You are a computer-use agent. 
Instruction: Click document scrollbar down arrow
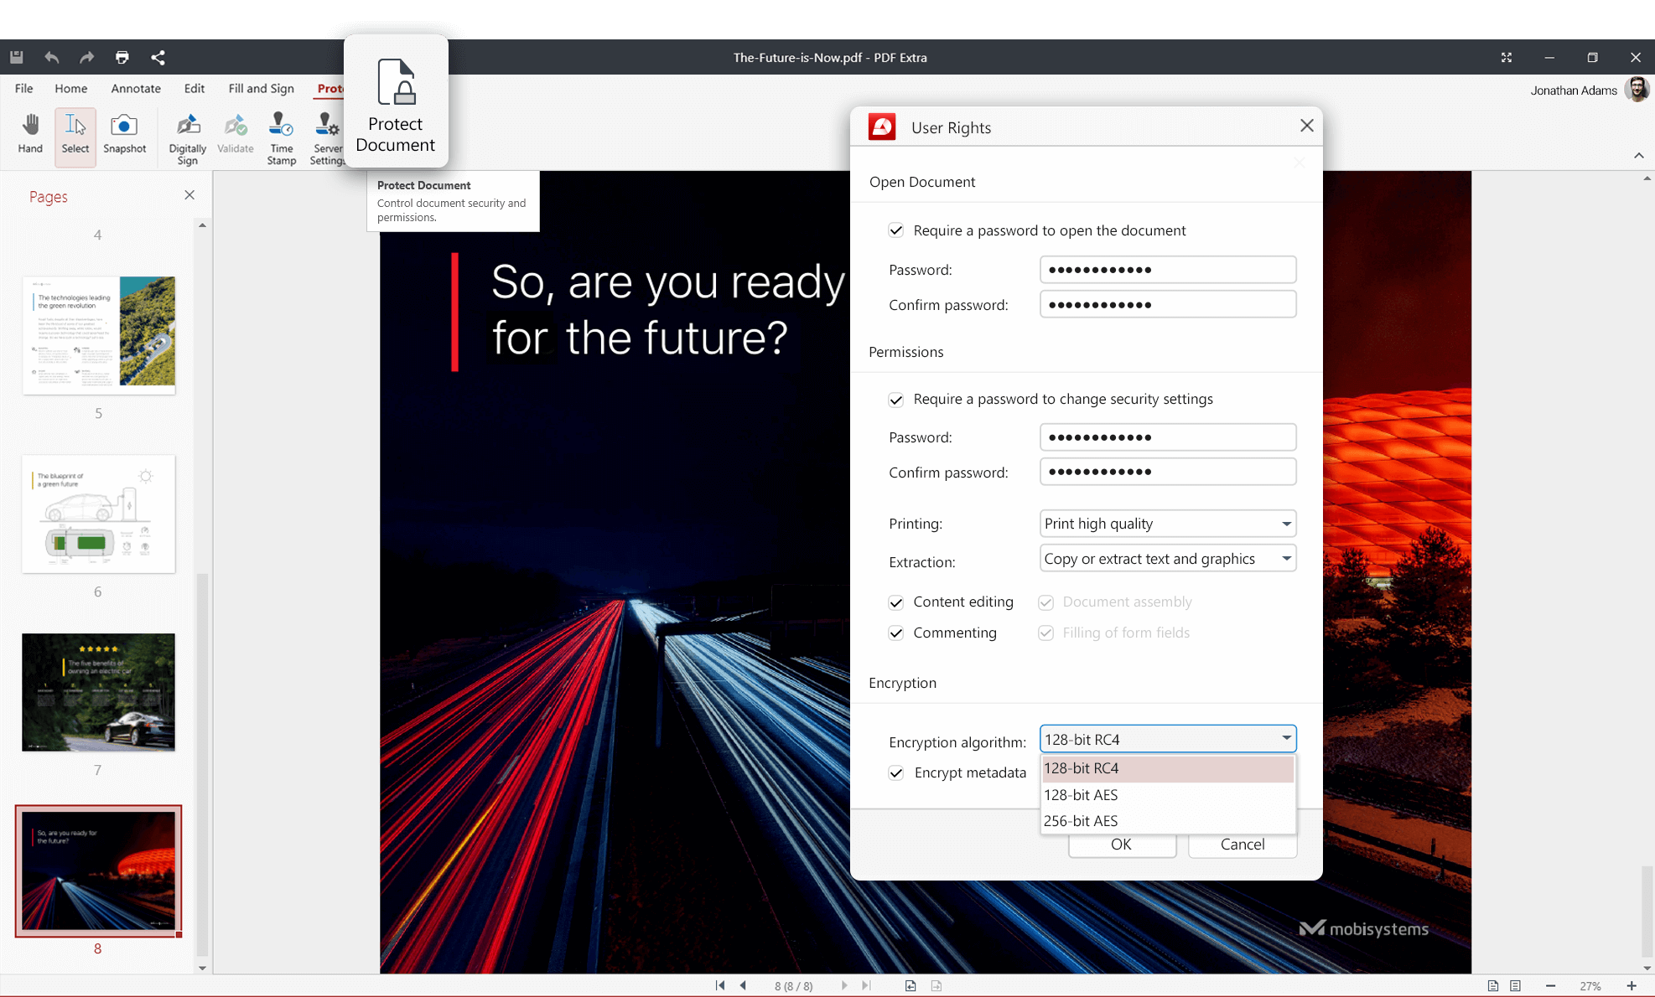point(1647,968)
